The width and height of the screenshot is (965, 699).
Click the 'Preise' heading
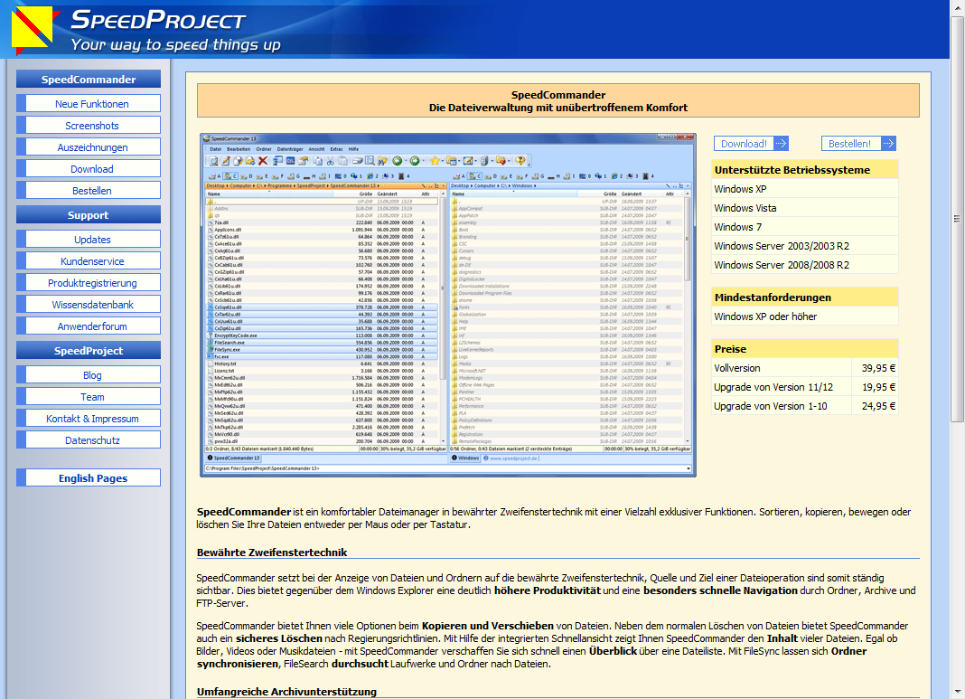730,349
